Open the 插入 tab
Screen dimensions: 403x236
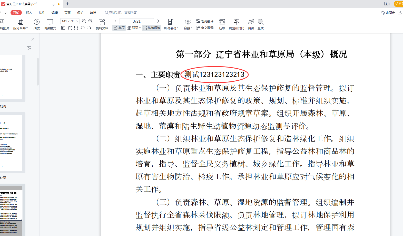(x=29, y=13)
